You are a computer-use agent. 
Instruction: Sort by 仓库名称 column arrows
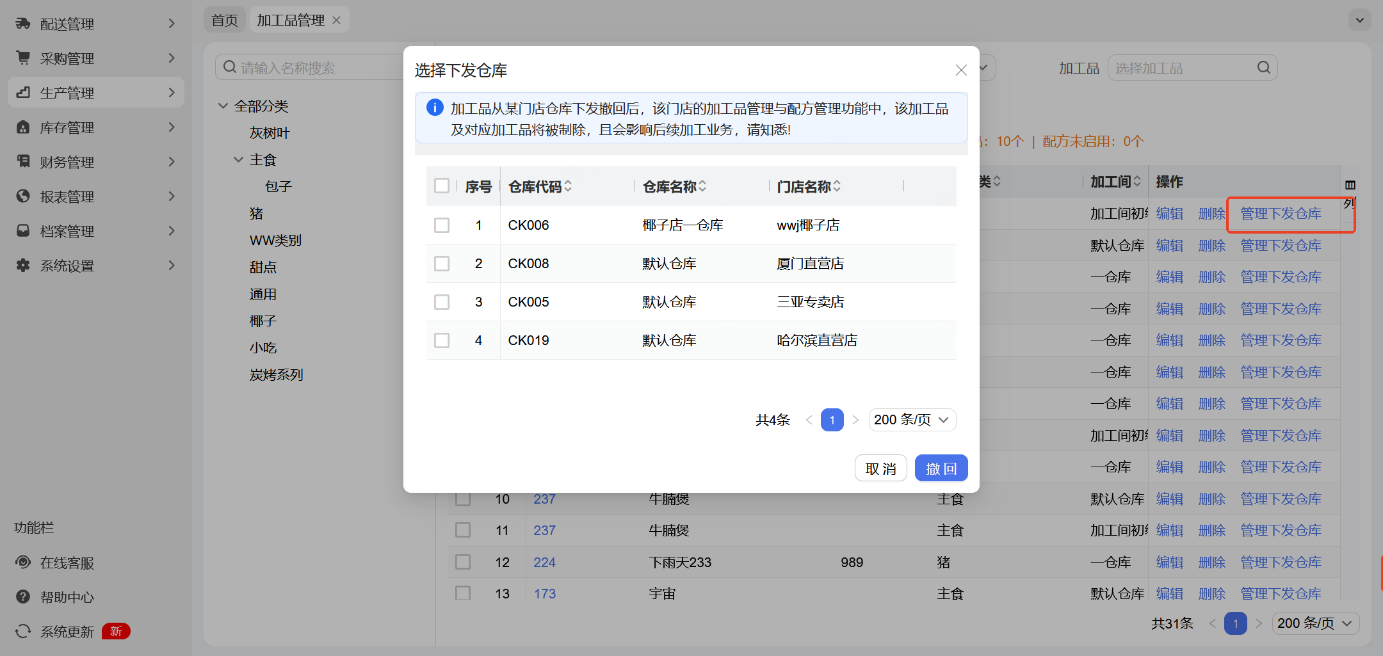tap(702, 186)
